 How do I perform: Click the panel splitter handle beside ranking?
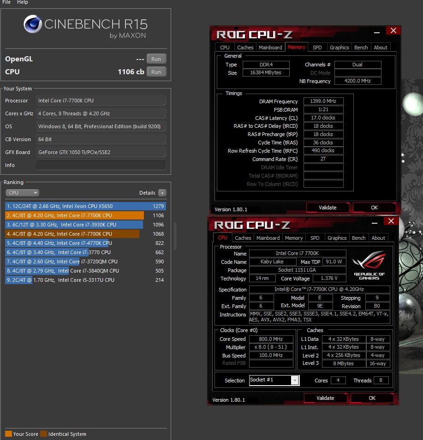[175, 236]
